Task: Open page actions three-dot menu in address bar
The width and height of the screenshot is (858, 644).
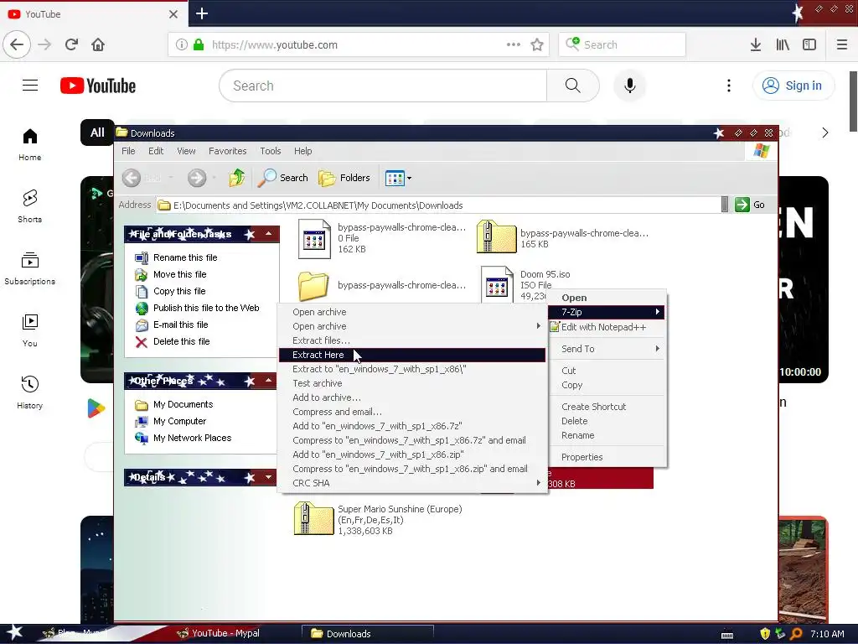Action: tap(514, 44)
